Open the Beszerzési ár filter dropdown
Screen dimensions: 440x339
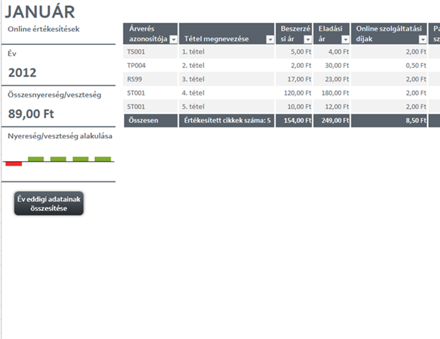(308, 40)
